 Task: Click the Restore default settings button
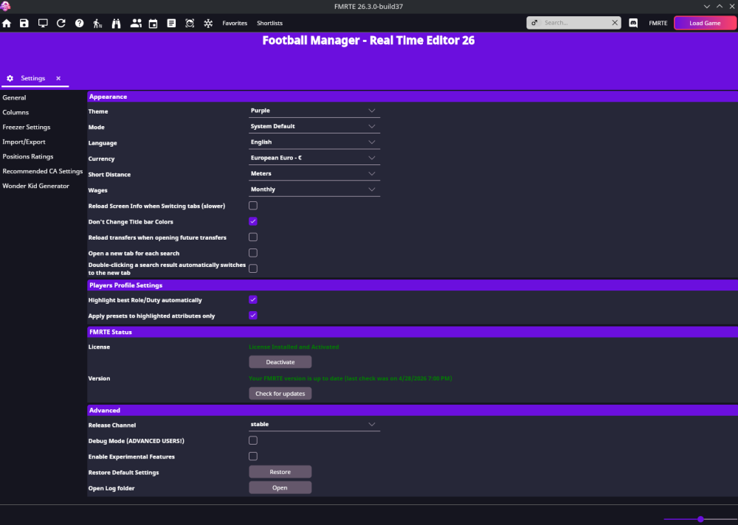[x=280, y=472]
